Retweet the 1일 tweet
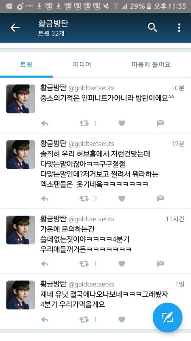 [84, 319]
